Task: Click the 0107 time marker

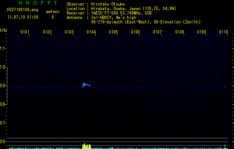Action: tap(157, 32)
